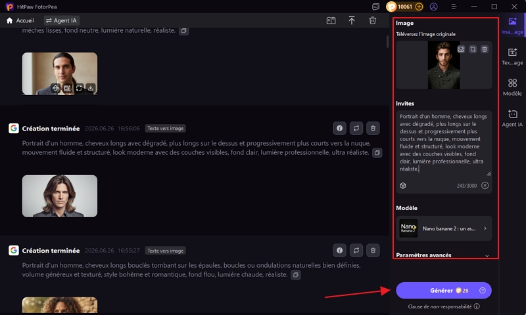Viewport: 526px width, 315px height.
Task: Open the Text to image tab
Action: (x=512, y=56)
